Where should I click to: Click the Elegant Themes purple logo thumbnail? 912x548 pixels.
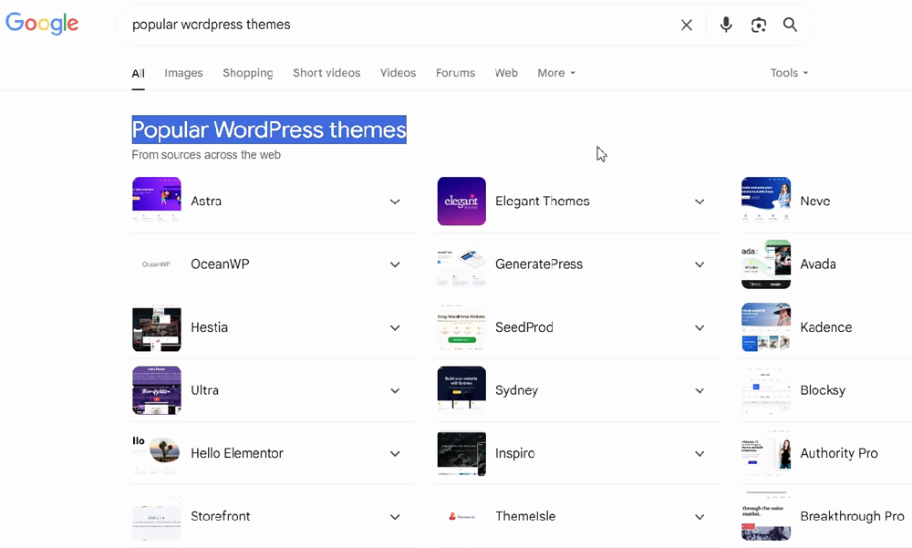(461, 201)
